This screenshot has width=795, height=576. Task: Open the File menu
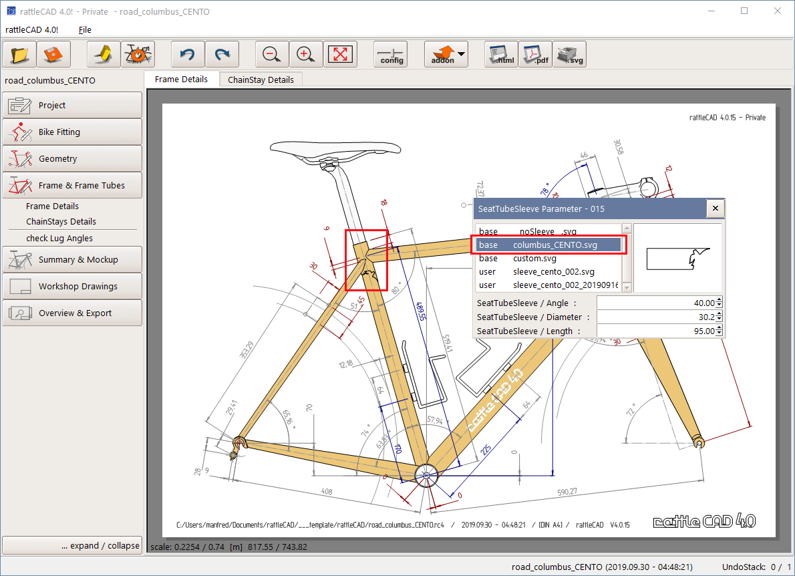coord(86,30)
